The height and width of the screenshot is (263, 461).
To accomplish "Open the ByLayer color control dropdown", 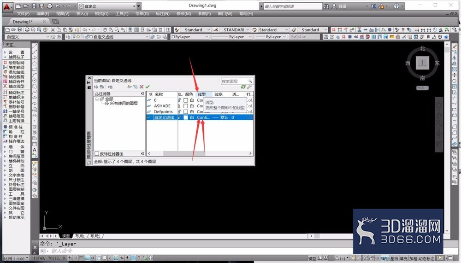I will coord(189,37).
